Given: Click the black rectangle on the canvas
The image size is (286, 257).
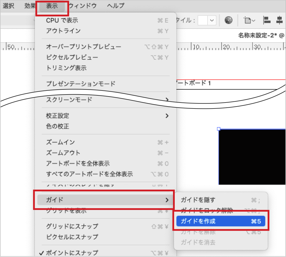Looking at the screenshot, I should click(252, 156).
